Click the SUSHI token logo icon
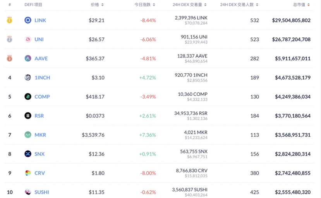Image resolution: width=321 pixels, height=198 pixels. click(x=28, y=192)
